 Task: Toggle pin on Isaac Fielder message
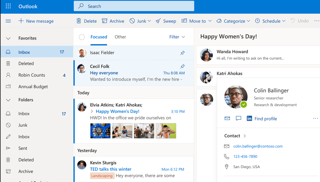tap(183, 53)
